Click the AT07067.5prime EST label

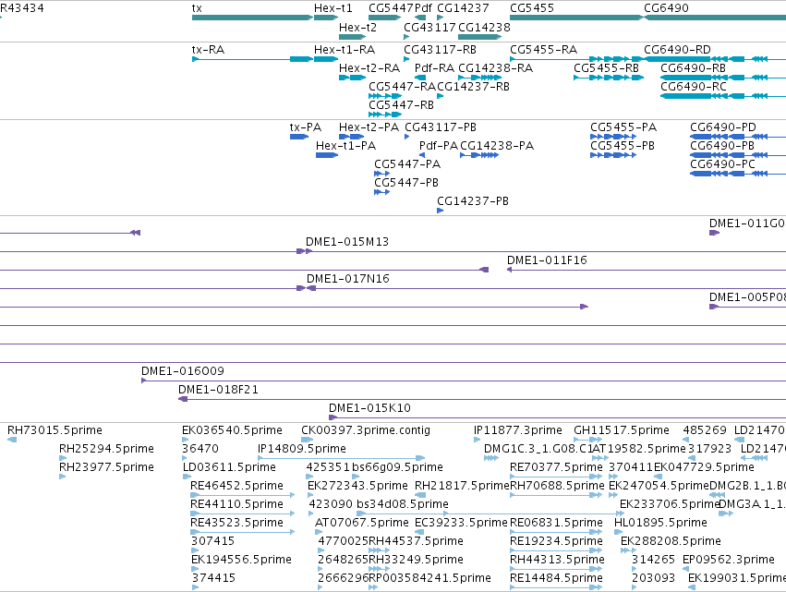362,524
